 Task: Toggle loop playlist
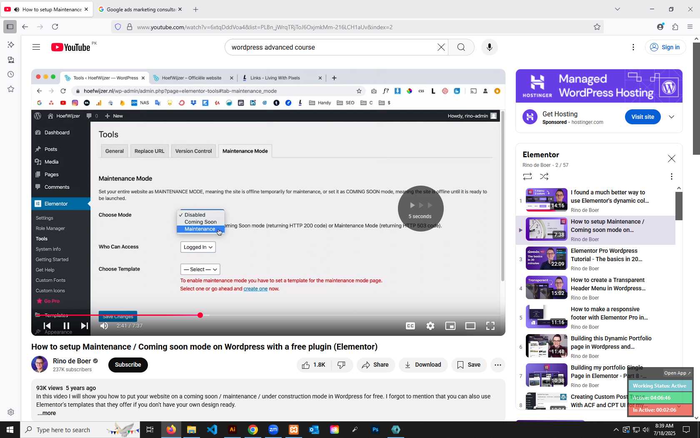tap(527, 176)
